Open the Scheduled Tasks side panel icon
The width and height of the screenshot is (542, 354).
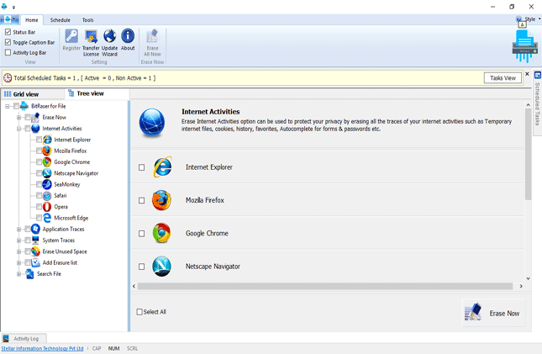pos(538,75)
